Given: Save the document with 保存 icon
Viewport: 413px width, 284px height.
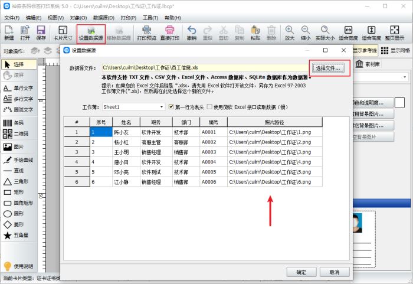Looking at the screenshot, I should pyautogui.click(x=41, y=33).
